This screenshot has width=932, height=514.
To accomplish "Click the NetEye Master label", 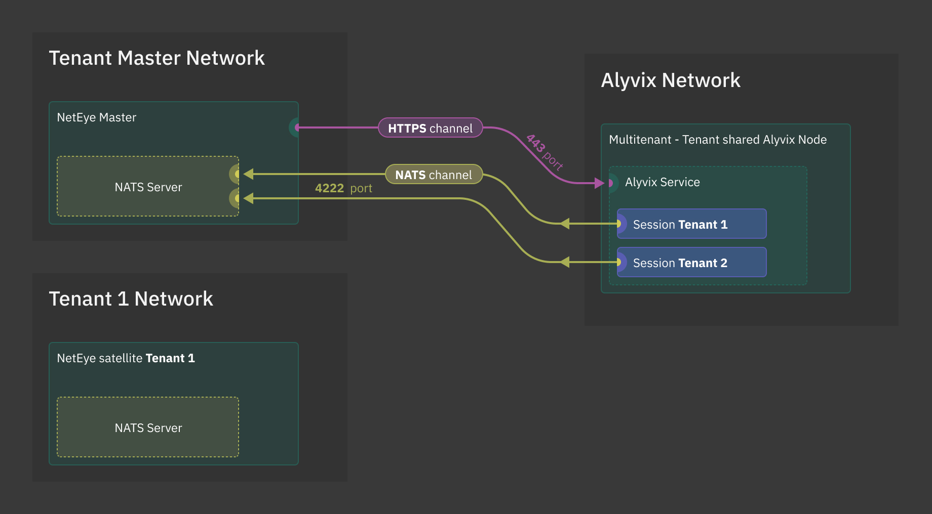I will 96,117.
